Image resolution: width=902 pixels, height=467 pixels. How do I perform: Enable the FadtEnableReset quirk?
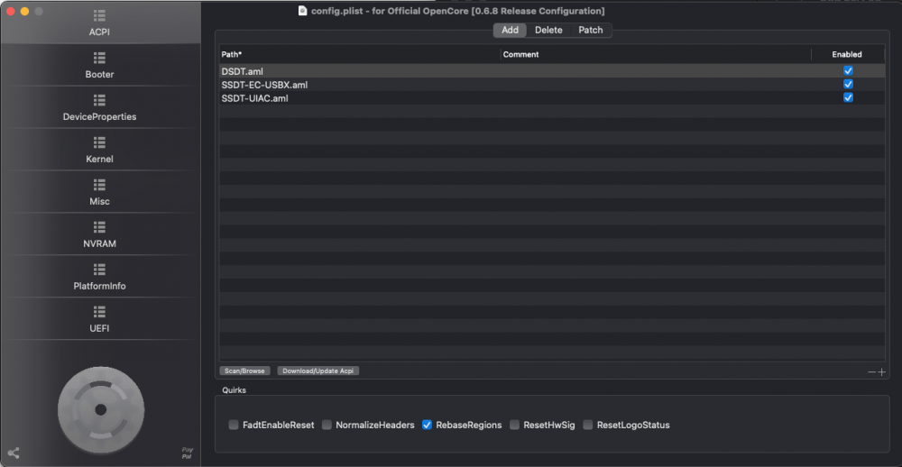234,425
